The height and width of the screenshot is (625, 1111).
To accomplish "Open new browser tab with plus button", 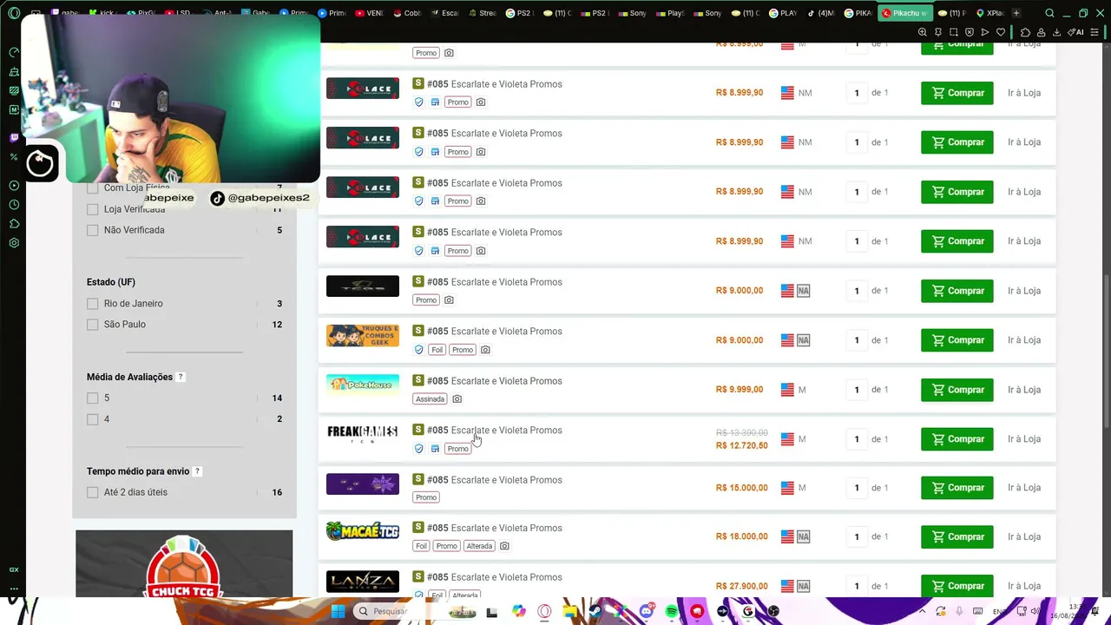I will tap(1016, 13).
